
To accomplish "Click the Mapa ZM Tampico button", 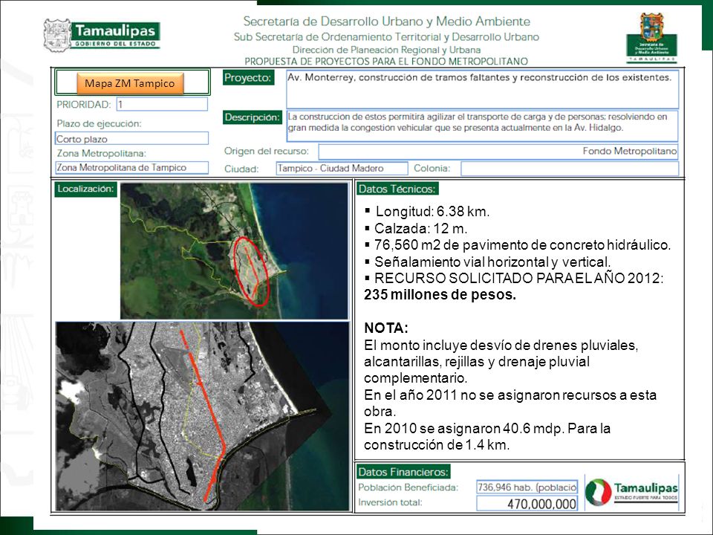I will [x=130, y=83].
